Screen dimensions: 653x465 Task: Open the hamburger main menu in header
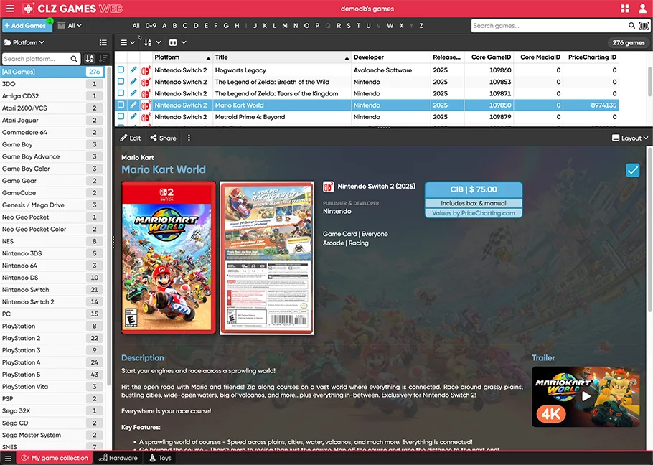[10, 9]
